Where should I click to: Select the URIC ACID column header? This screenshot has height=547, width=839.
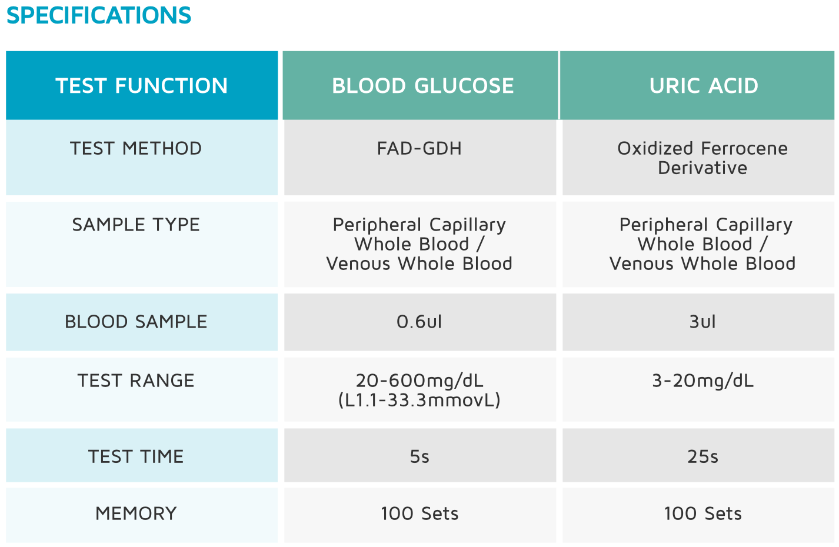pyautogui.click(x=697, y=85)
